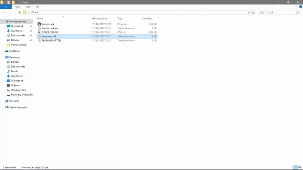Open Hurtig adgang in navigation pane

[18, 21]
